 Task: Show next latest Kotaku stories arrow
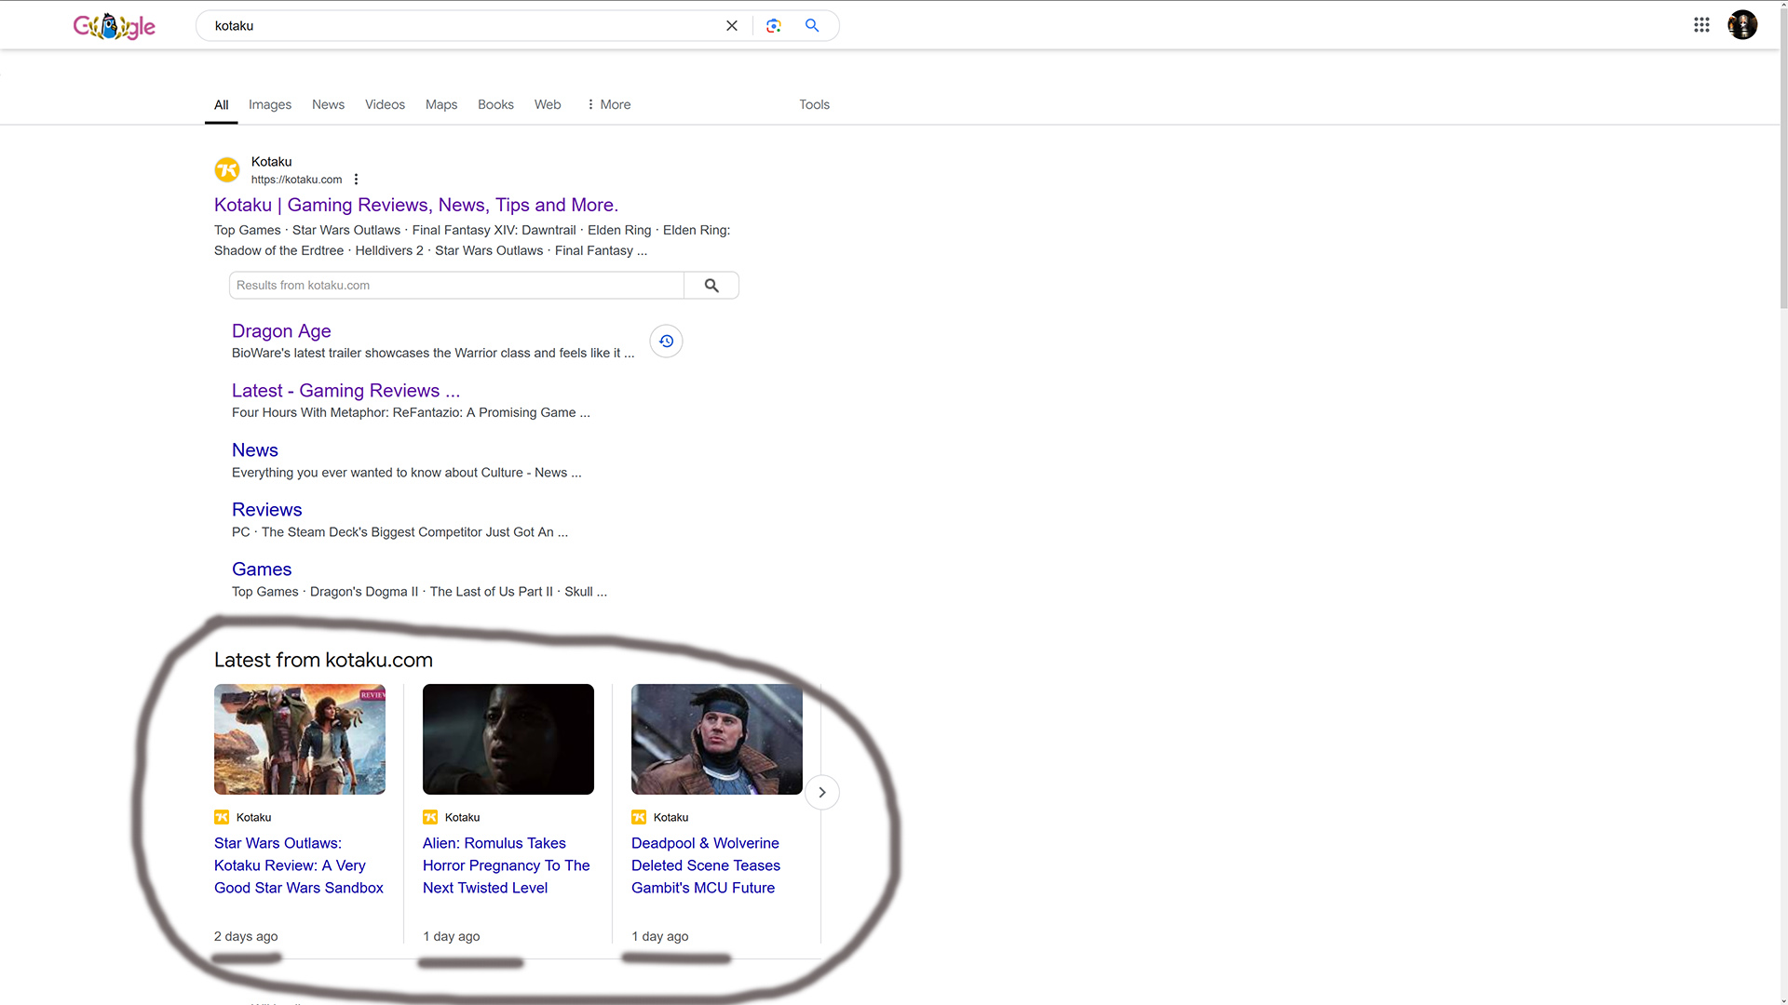pos(822,793)
